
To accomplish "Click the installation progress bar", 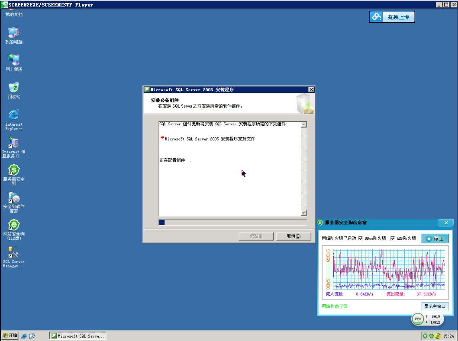I will pos(233,222).
